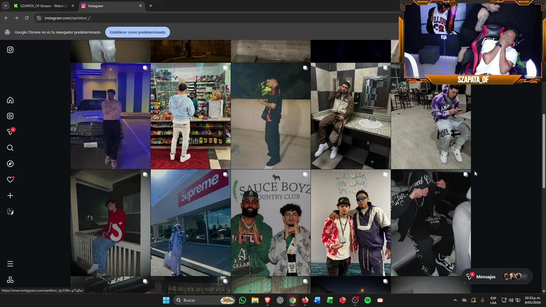Open Word from the taskbar
The height and width of the screenshot is (307, 546).
tap(317, 300)
